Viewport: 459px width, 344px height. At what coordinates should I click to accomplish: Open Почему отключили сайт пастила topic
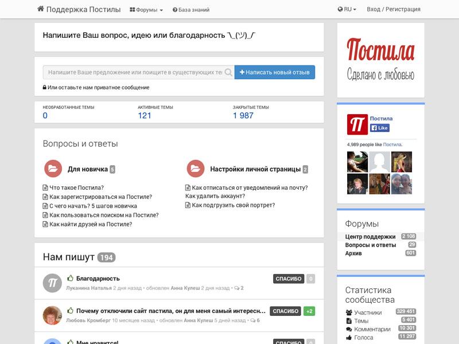click(171, 311)
